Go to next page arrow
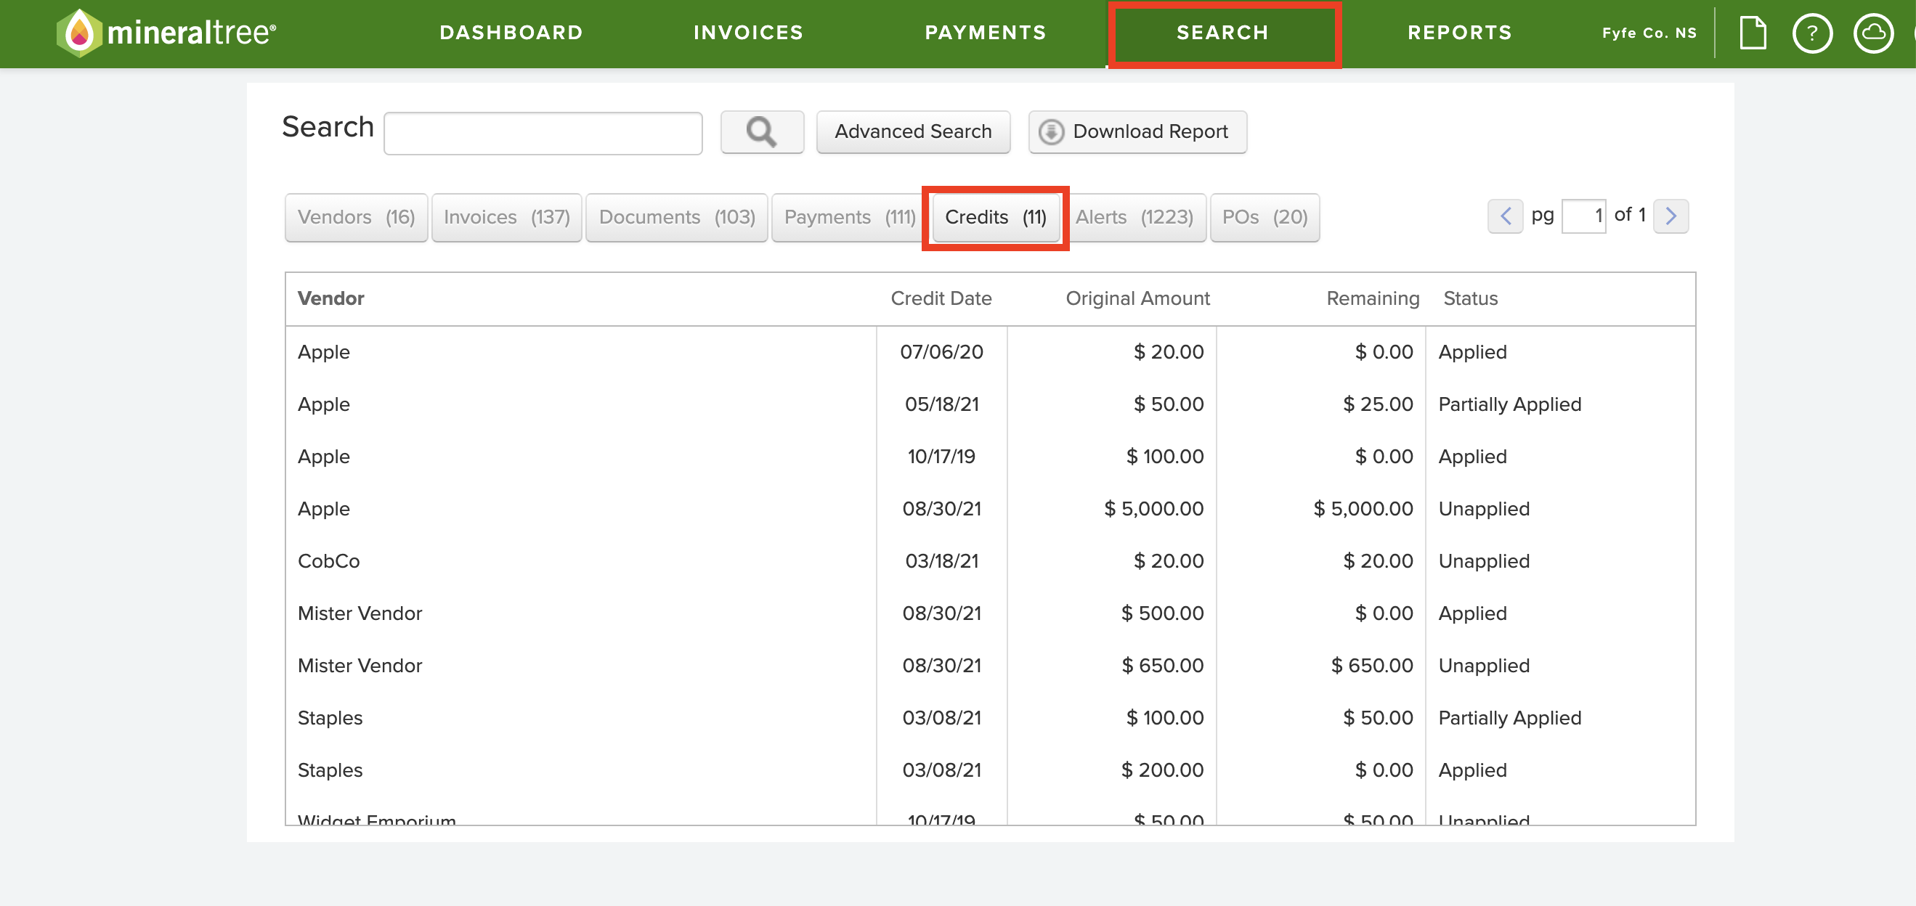Image resolution: width=1916 pixels, height=906 pixels. click(1671, 216)
